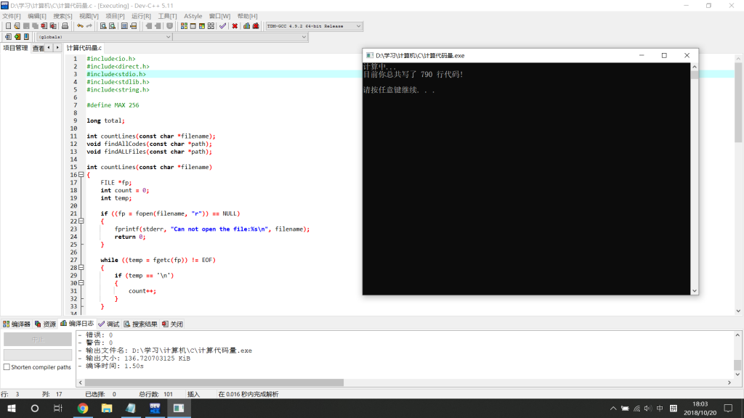Click the Print toolbar icon
The width and height of the screenshot is (744, 418).
click(x=65, y=26)
